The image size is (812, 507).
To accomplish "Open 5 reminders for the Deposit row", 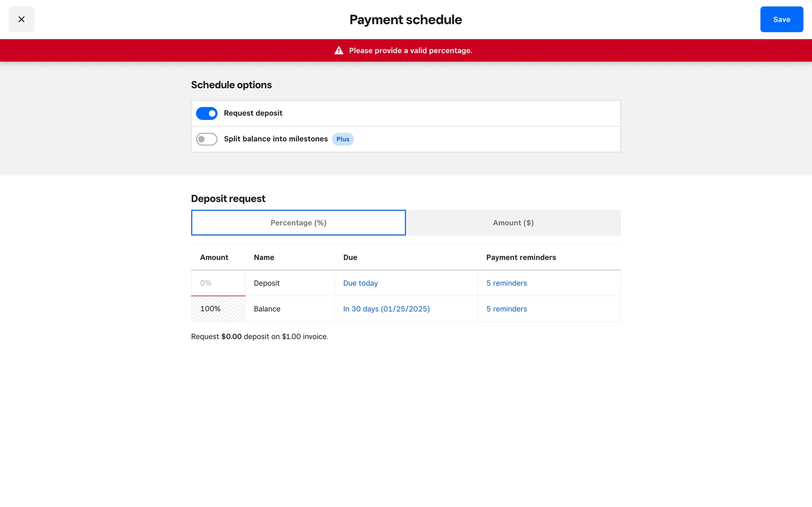I will pyautogui.click(x=506, y=283).
